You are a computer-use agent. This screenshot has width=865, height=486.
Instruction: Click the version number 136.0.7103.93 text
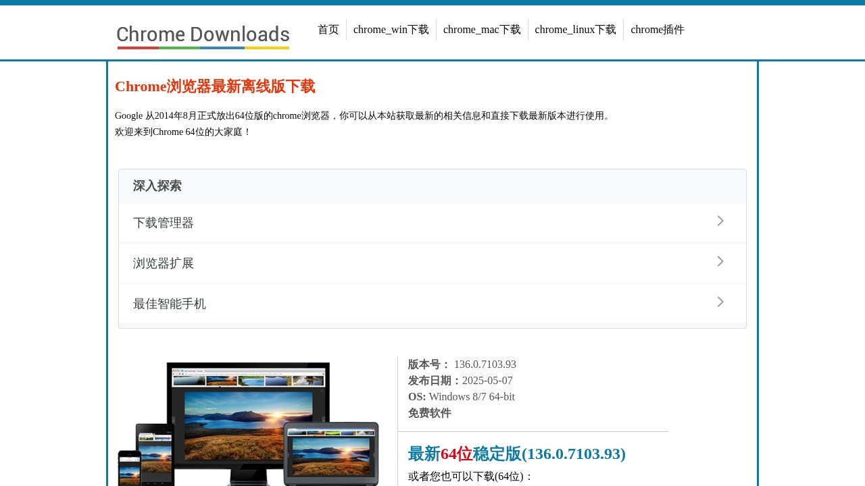click(x=485, y=364)
